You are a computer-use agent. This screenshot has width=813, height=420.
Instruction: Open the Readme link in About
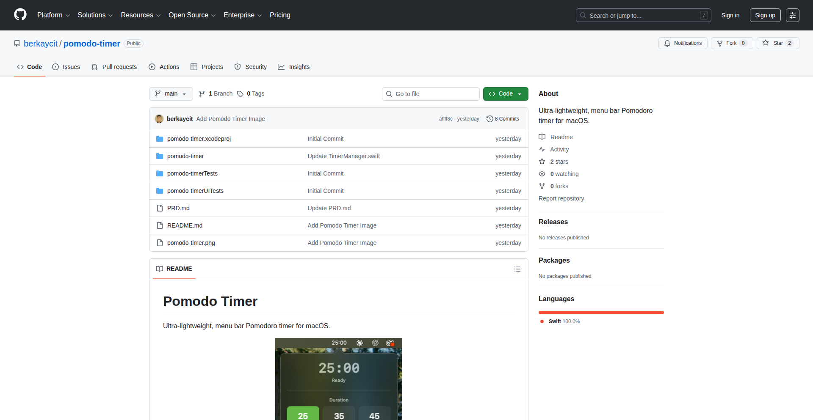(x=556, y=137)
